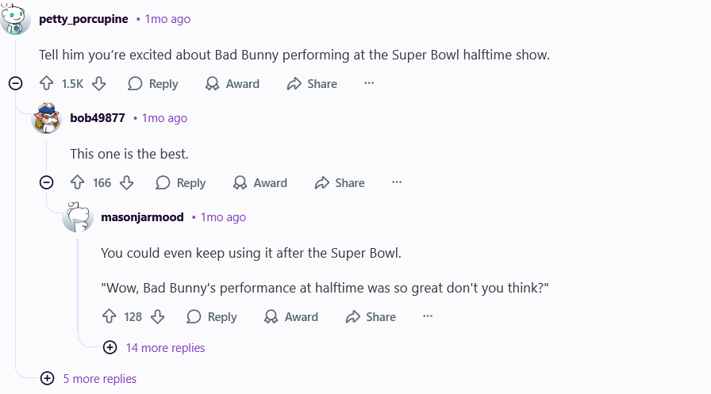Downvote petty_porcupine's comment

click(x=98, y=83)
